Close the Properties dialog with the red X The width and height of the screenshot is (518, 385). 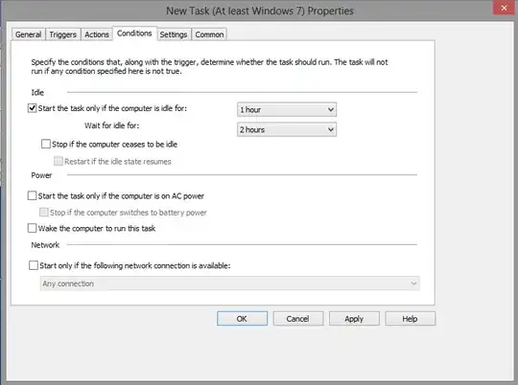pos(504,8)
